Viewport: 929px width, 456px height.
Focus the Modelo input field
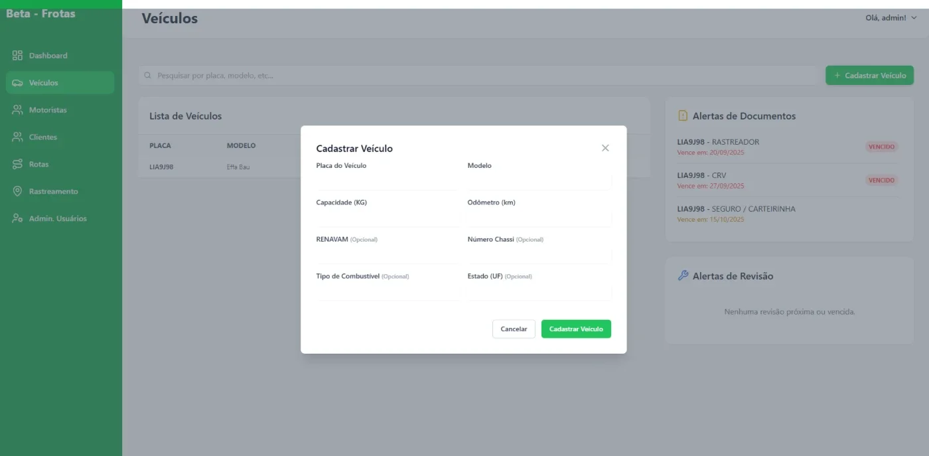point(539,182)
